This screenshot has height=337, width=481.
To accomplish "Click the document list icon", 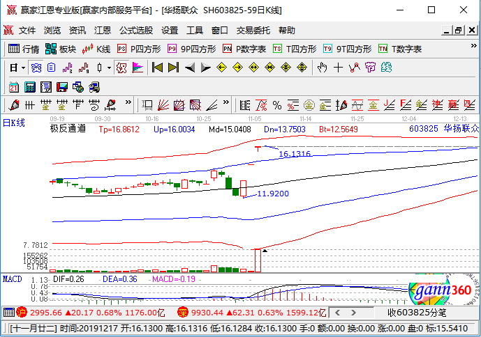I will coord(52,68).
